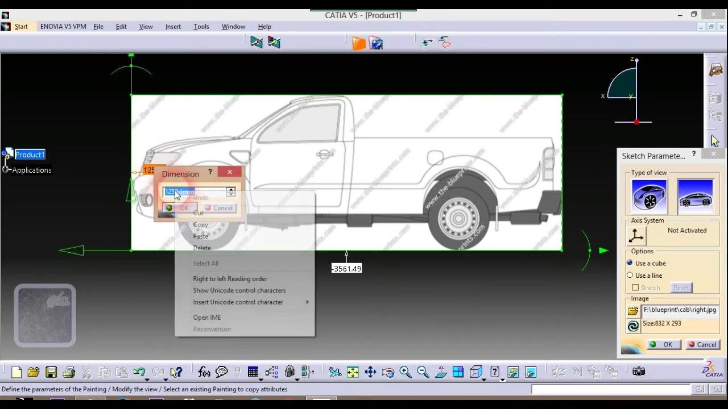Save using the floppy disk icon

tap(51, 372)
